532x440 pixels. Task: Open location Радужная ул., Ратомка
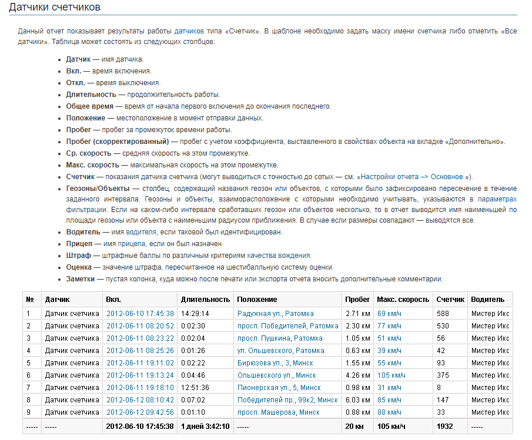click(275, 314)
